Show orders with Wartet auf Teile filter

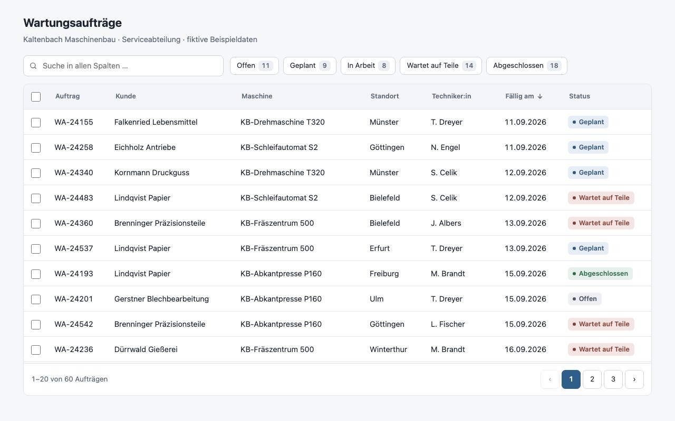coord(441,66)
